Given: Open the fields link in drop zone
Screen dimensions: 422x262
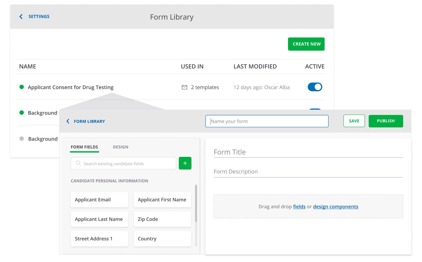Looking at the screenshot, I should pyautogui.click(x=299, y=207).
